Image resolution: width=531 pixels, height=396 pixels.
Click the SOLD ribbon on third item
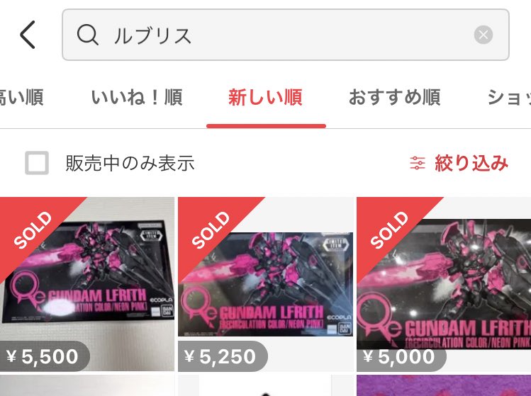pyautogui.click(x=389, y=230)
